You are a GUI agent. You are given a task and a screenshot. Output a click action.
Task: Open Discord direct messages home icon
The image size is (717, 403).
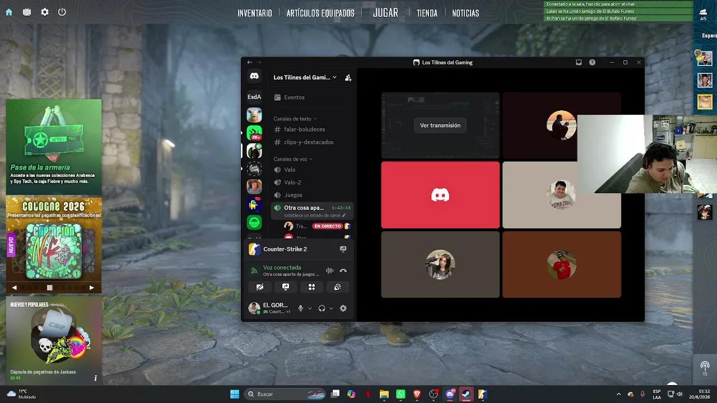254,76
